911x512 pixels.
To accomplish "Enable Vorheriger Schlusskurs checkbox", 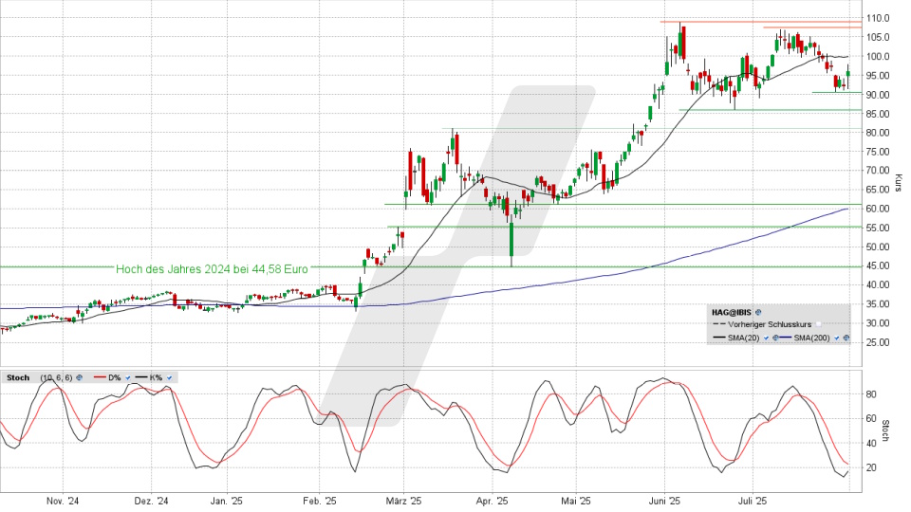I will click(x=819, y=324).
